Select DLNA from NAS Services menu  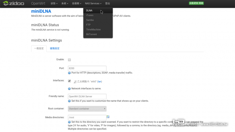tap(98, 10)
